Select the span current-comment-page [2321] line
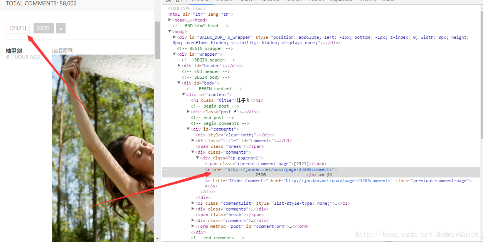483x242 pixels. (266, 164)
